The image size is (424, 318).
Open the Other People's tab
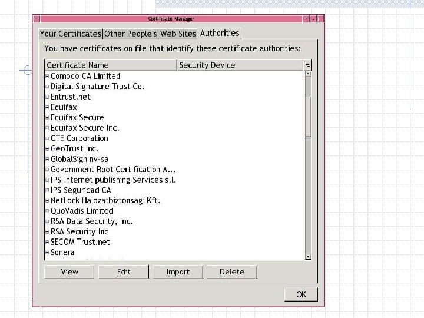131,34
